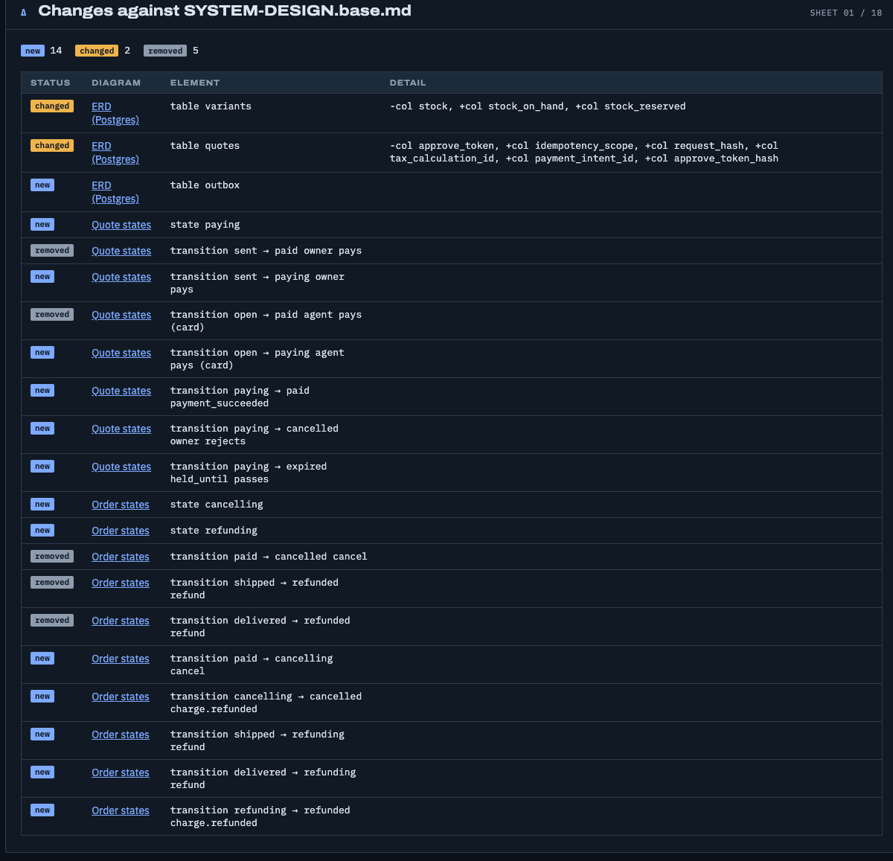Select 'transition sent → paid owner pays' text

click(266, 251)
